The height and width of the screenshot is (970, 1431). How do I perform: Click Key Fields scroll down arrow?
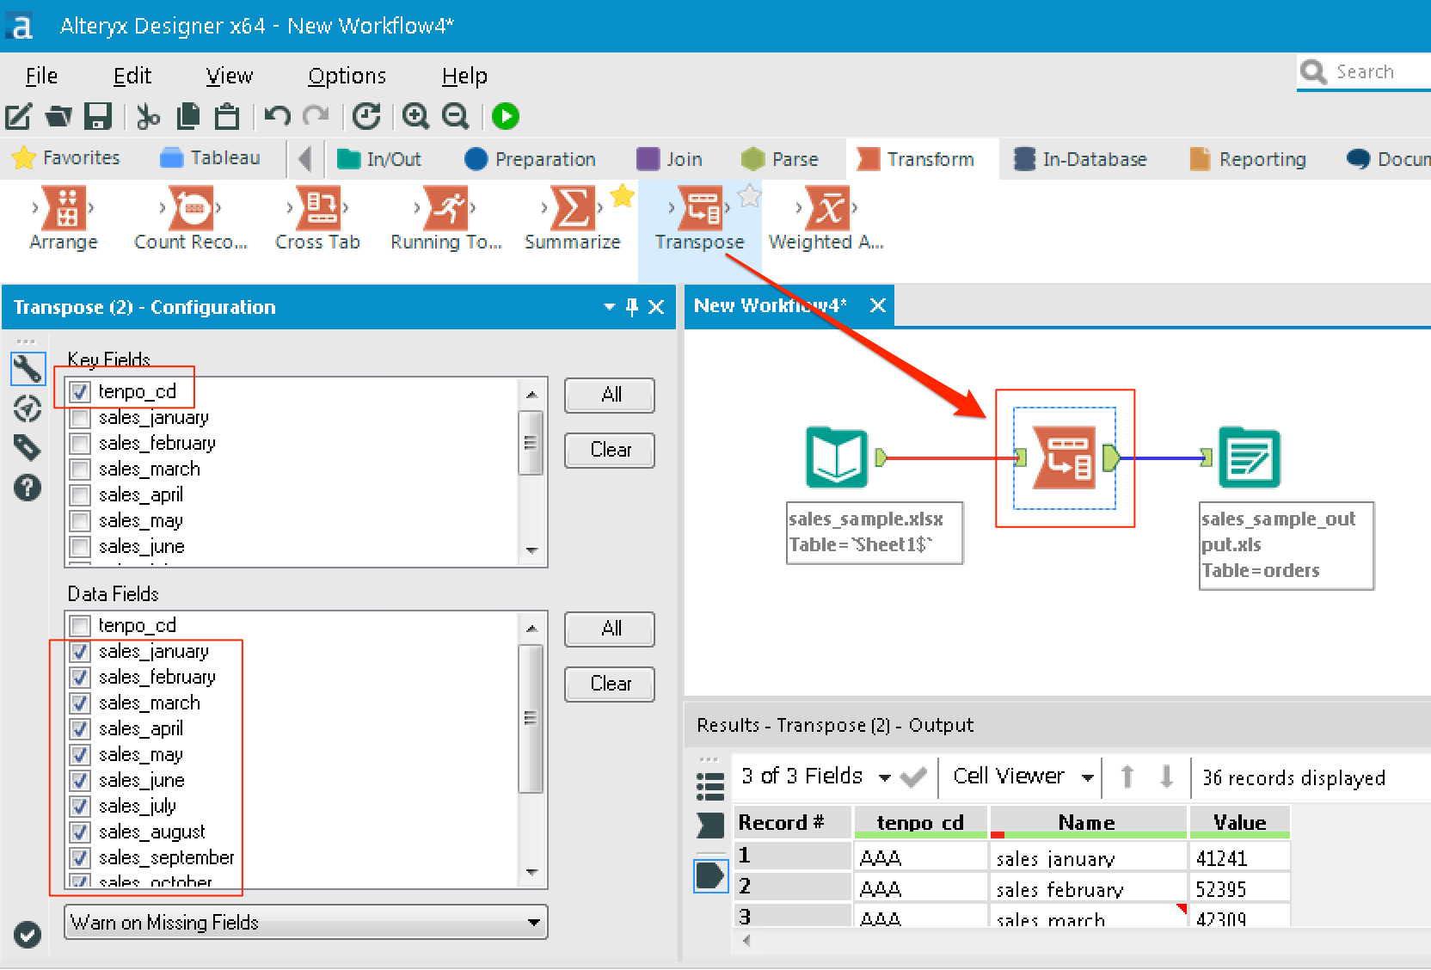tap(531, 550)
